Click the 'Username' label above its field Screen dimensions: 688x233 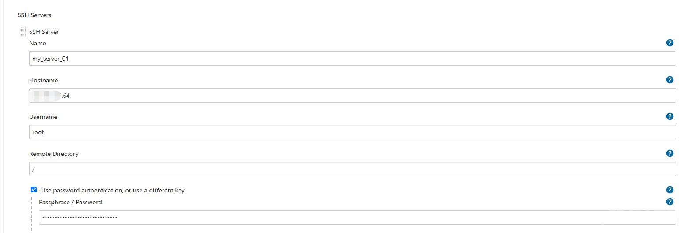pyautogui.click(x=43, y=117)
